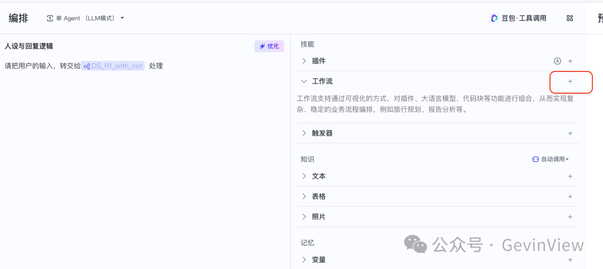603x269 pixels.
Task: Add a new plugin with plus icon
Action: pyautogui.click(x=570, y=61)
